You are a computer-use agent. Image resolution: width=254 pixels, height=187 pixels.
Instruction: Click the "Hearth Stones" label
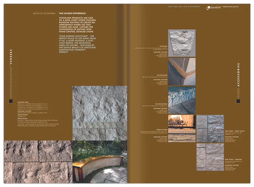tap(162, 130)
